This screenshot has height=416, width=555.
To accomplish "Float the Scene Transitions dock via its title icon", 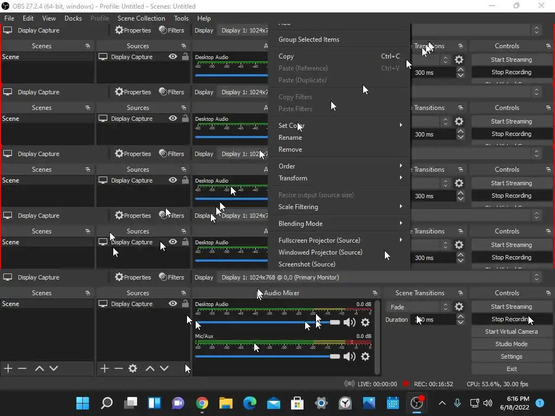I will tap(461, 293).
